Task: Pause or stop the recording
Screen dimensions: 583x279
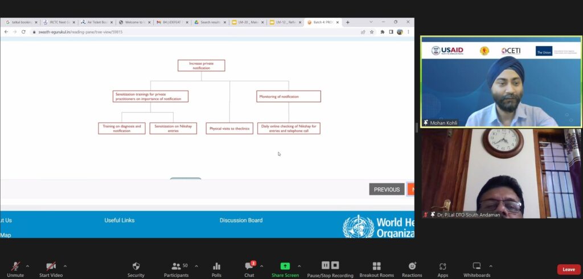Action: [330, 266]
